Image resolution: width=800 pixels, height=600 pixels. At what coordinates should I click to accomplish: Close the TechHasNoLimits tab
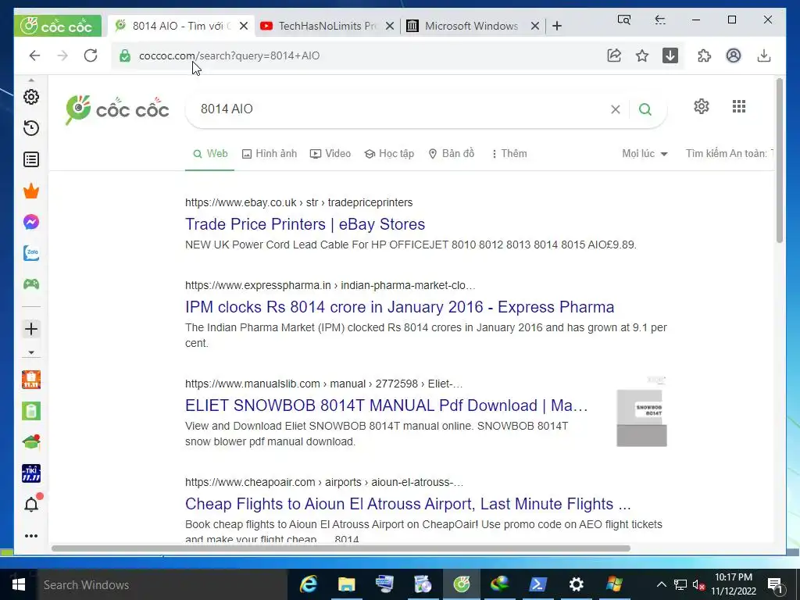pyautogui.click(x=390, y=26)
